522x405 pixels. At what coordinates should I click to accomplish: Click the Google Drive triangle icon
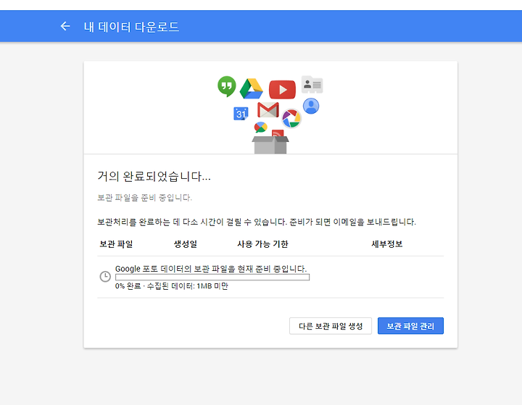[252, 89]
